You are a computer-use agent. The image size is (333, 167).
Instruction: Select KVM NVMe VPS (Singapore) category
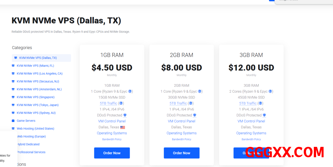tap(35, 97)
